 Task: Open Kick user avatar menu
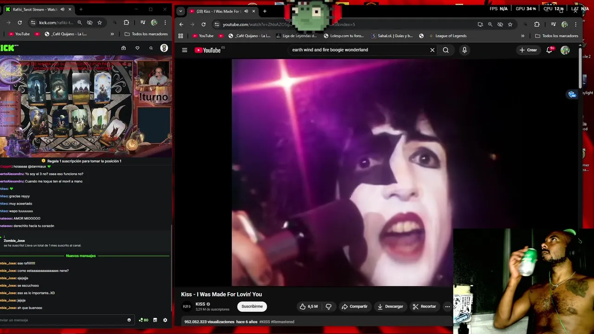click(164, 48)
